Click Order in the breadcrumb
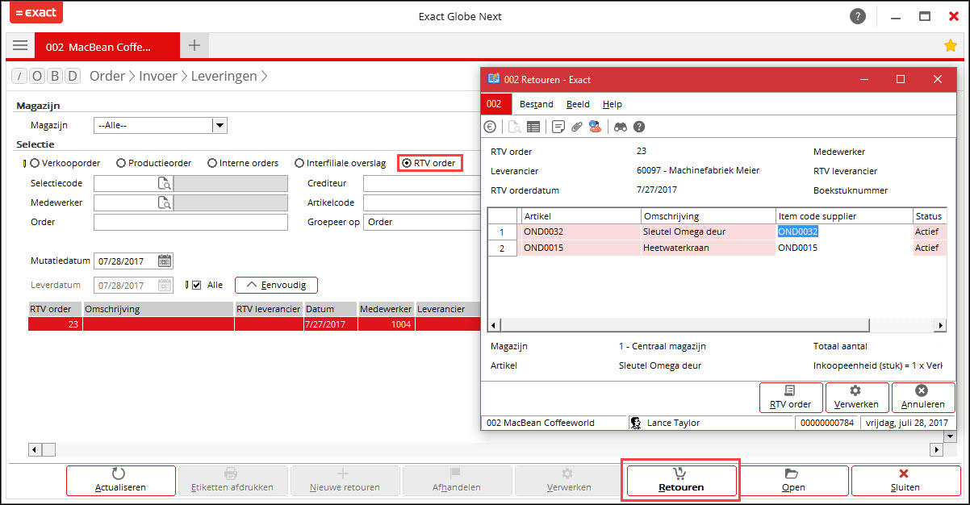Screen dimensions: 970x505 pos(107,77)
